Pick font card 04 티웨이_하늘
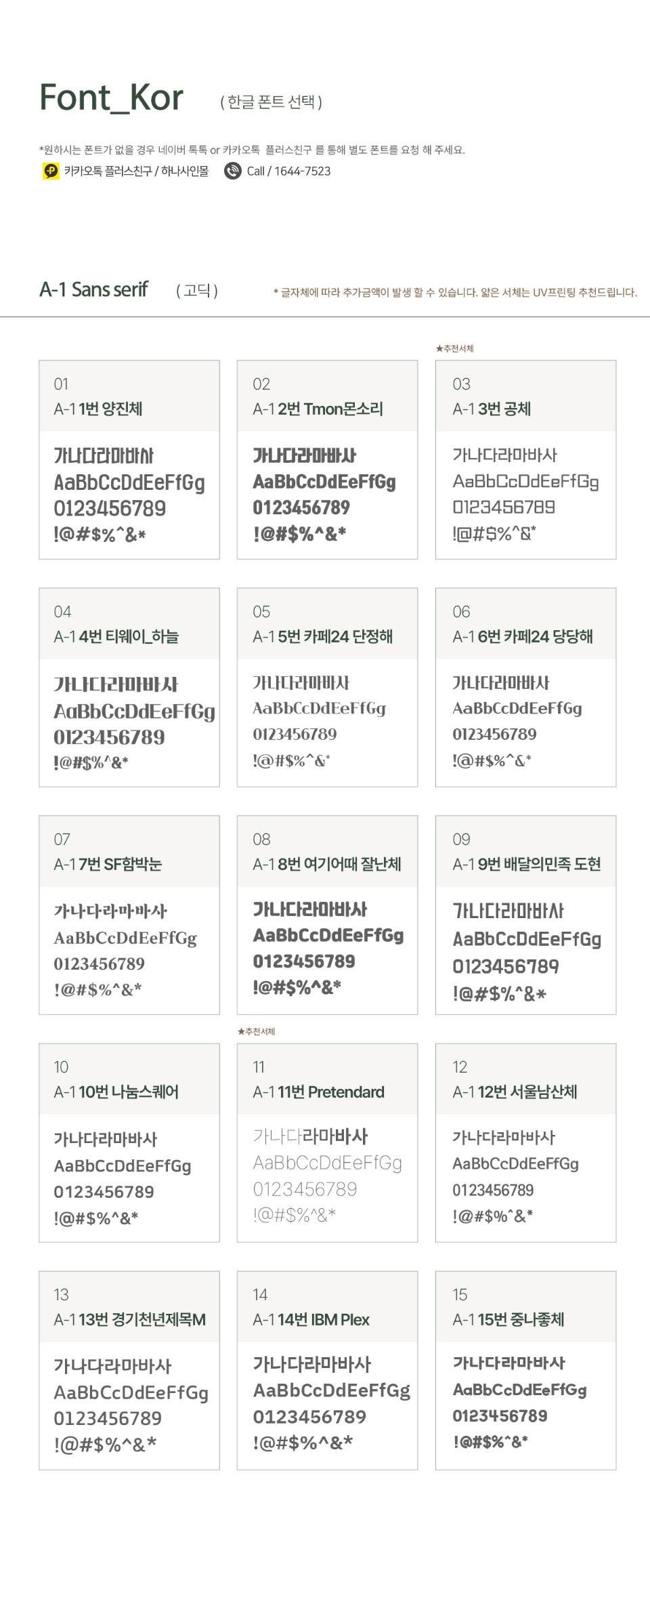650x1614 pixels. click(x=129, y=687)
